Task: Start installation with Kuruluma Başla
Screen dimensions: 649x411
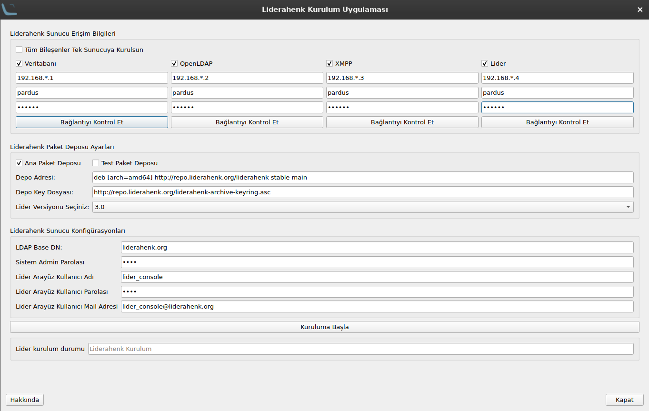Action: coord(325,327)
